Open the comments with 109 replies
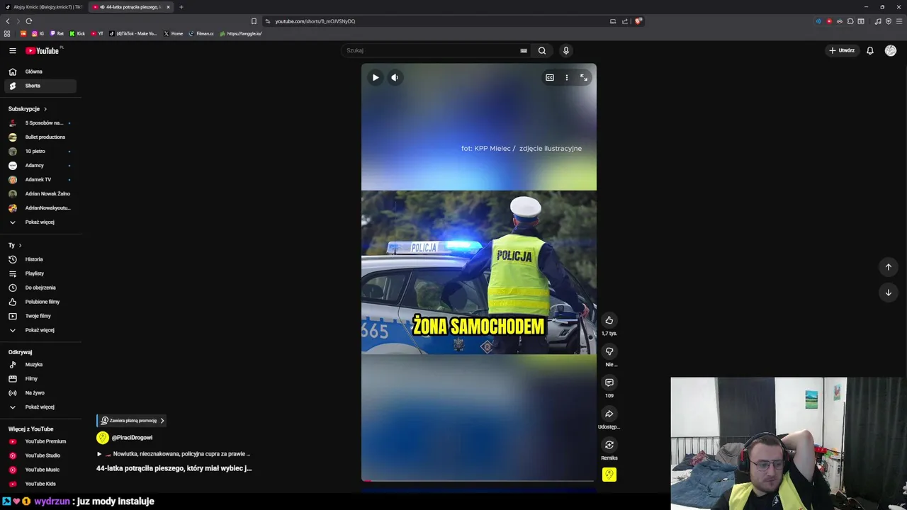This screenshot has height=510, width=907. click(x=609, y=382)
